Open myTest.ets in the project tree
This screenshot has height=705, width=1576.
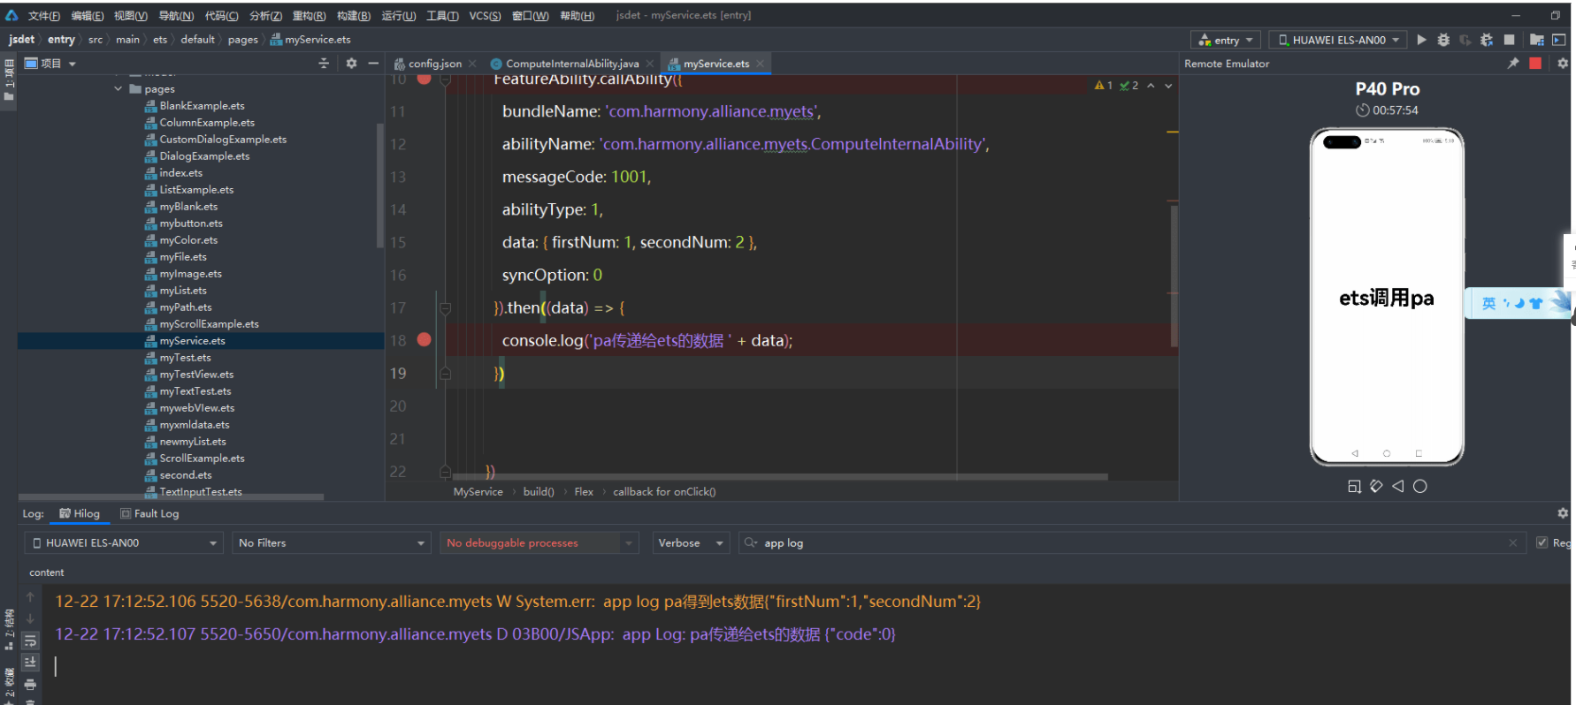185,358
